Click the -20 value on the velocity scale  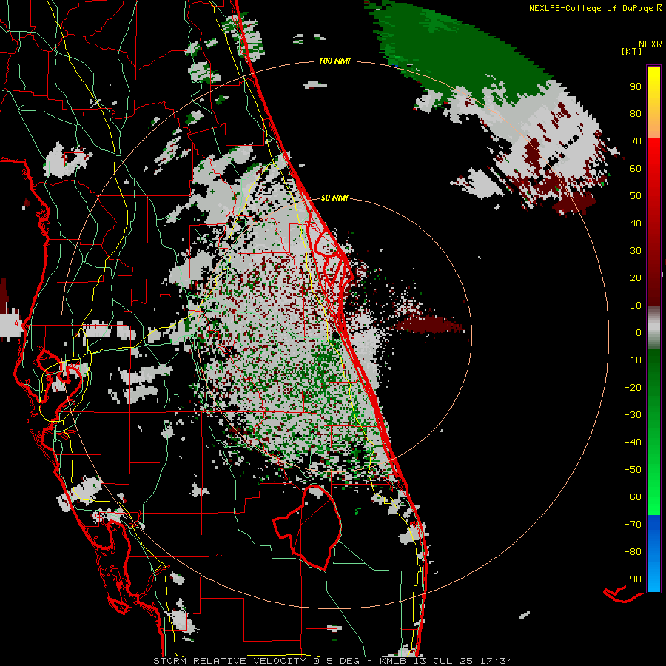pyautogui.click(x=633, y=387)
